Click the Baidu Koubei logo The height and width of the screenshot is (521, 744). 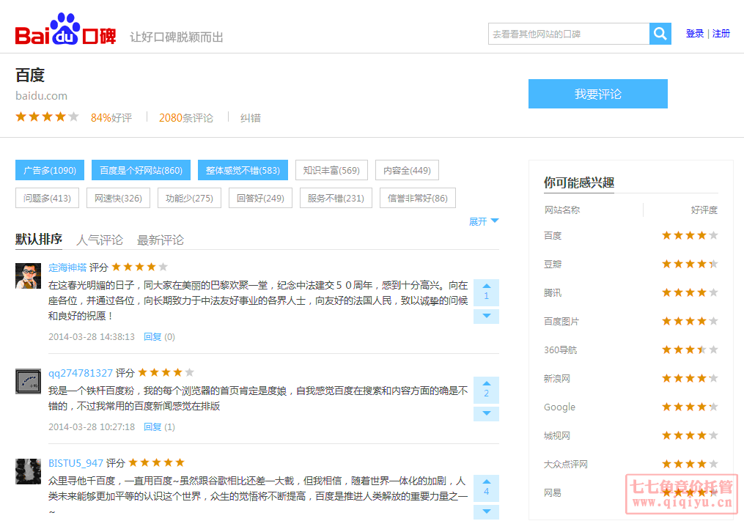pos(65,29)
